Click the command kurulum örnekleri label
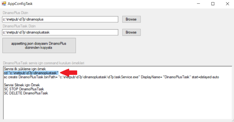This screenshot has height=122, width=234. point(44,63)
